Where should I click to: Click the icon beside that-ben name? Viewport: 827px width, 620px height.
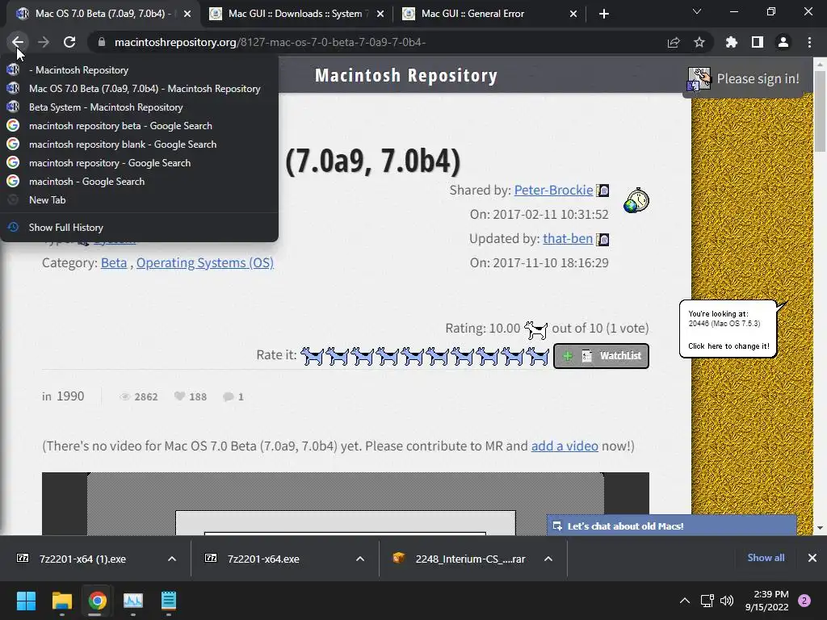[602, 239]
